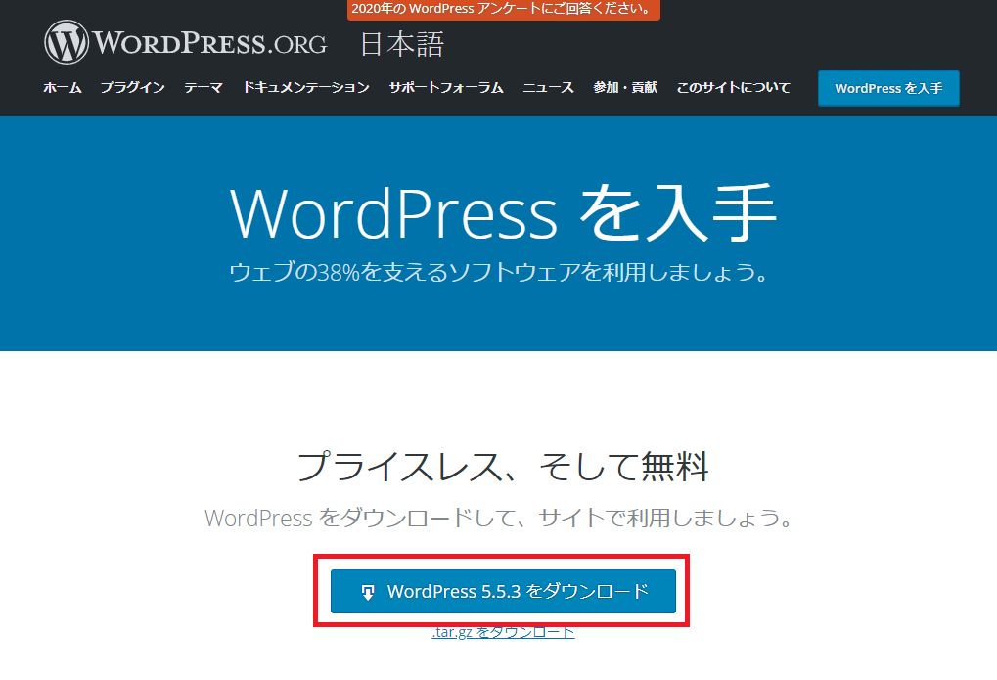
Task: Click the large WordPress を入手 banner heading
Action: tap(503, 211)
